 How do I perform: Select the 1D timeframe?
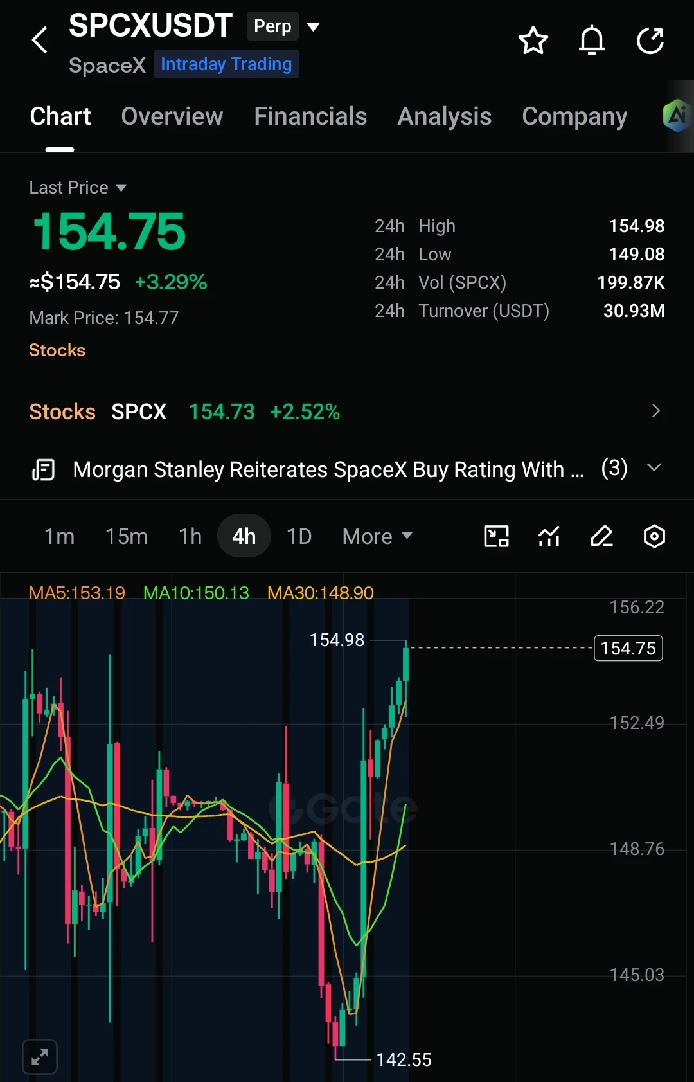[x=299, y=536]
